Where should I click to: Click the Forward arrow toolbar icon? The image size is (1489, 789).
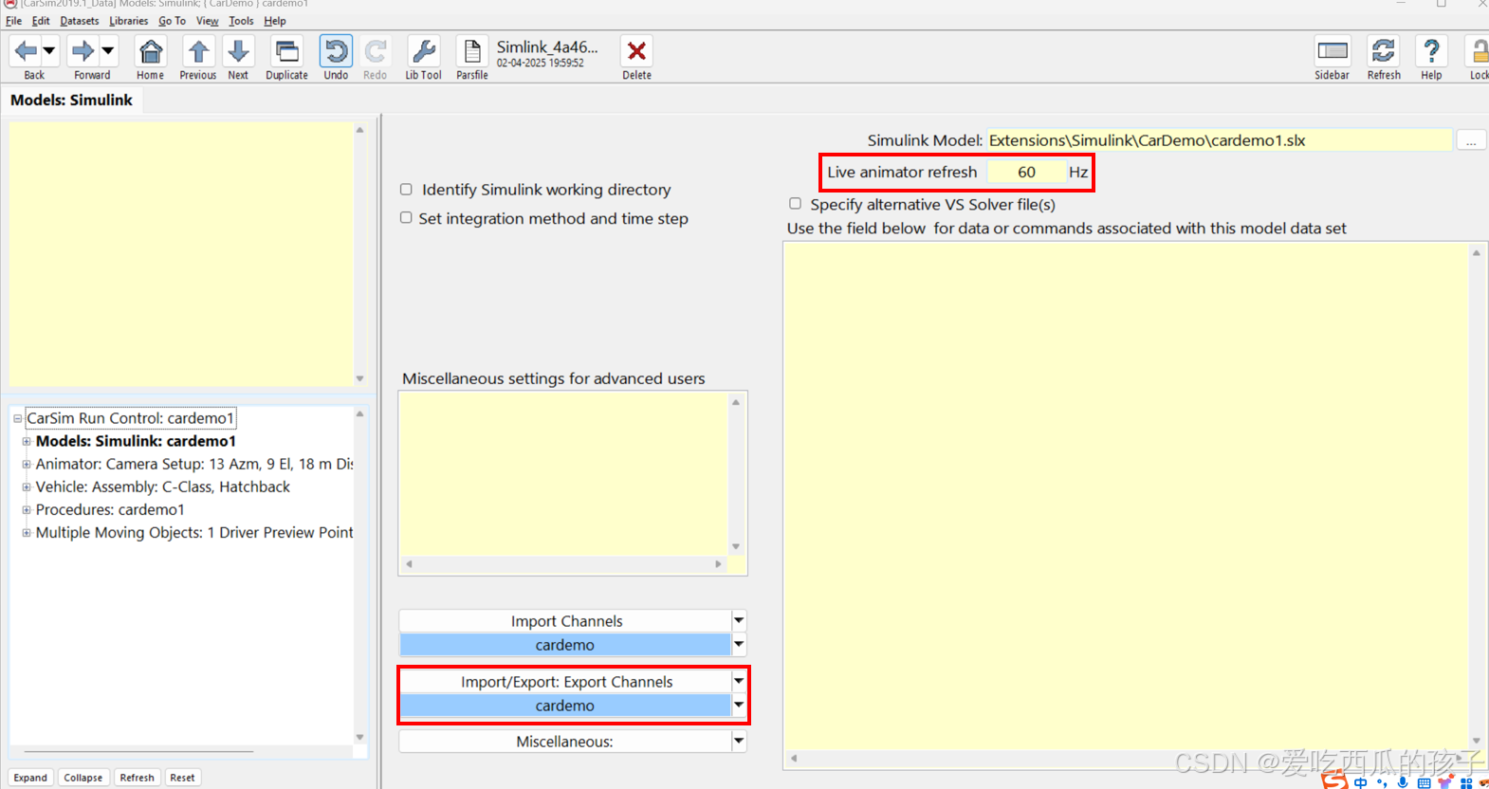[83, 51]
